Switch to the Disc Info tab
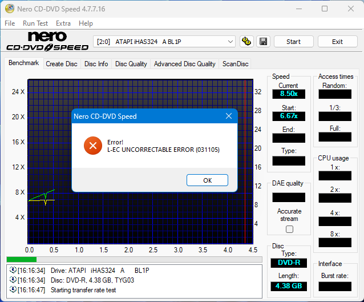The width and height of the screenshot is (364, 302). coord(96,64)
